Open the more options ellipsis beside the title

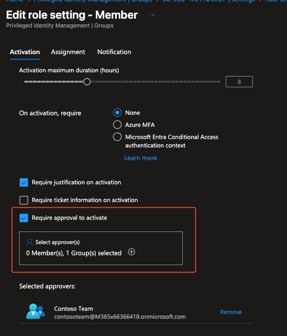(x=153, y=15)
